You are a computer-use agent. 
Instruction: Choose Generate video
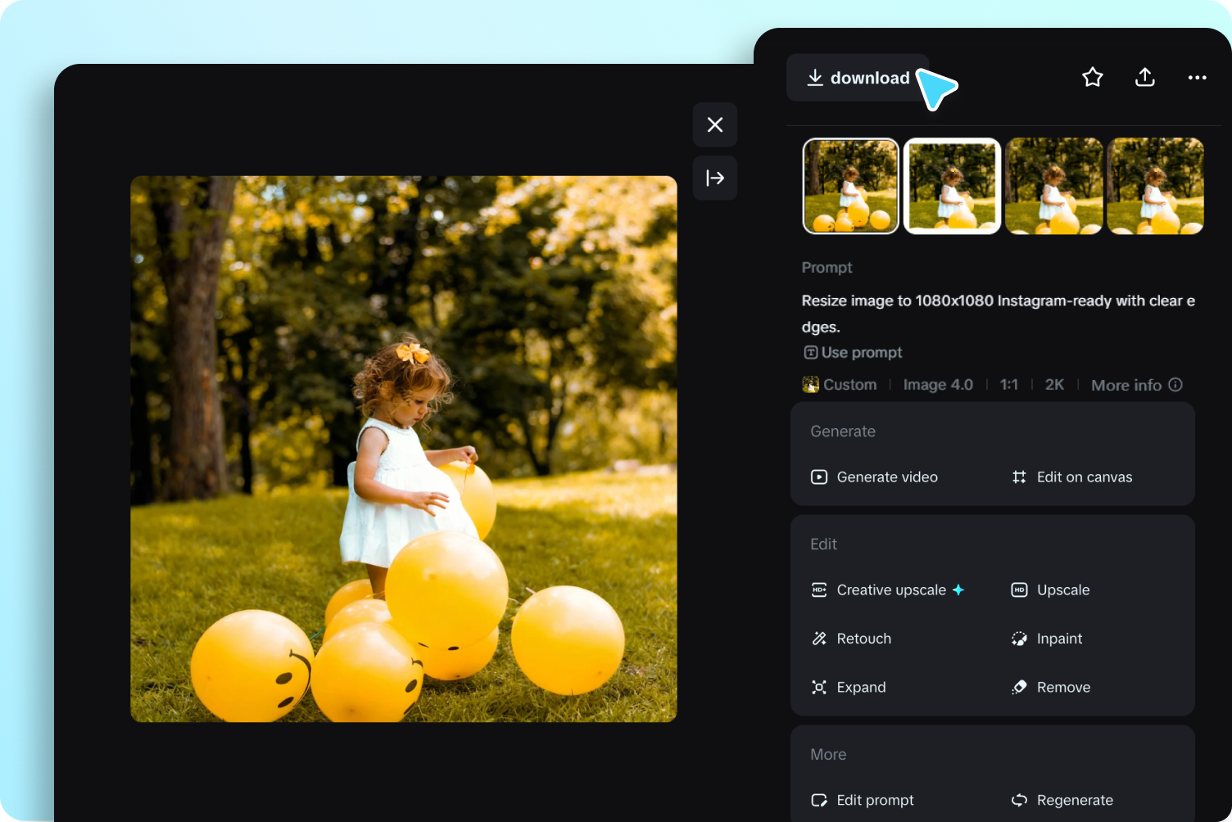[874, 476]
